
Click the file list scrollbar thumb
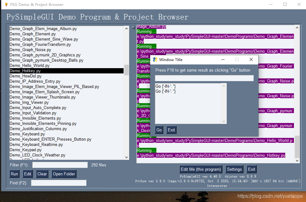point(126,70)
